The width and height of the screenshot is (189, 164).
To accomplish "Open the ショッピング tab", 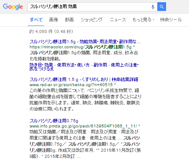I will (x=92, y=20).
